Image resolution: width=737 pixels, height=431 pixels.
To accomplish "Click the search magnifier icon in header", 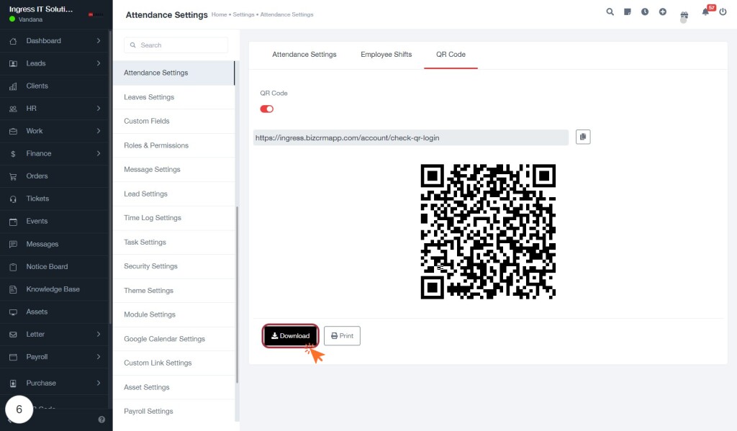I will pyautogui.click(x=610, y=12).
